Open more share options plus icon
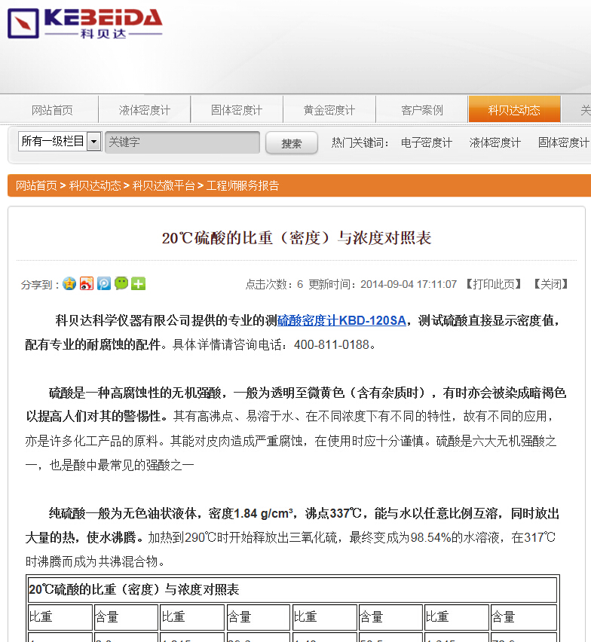This screenshot has width=591, height=642. pos(139,284)
